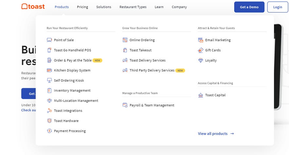
Task: Click the 'Run Your Restaurant Efficiently' heading
Action: pyautogui.click(x=67, y=28)
